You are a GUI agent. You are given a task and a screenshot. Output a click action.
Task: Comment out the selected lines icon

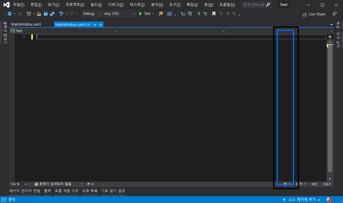[199, 14]
